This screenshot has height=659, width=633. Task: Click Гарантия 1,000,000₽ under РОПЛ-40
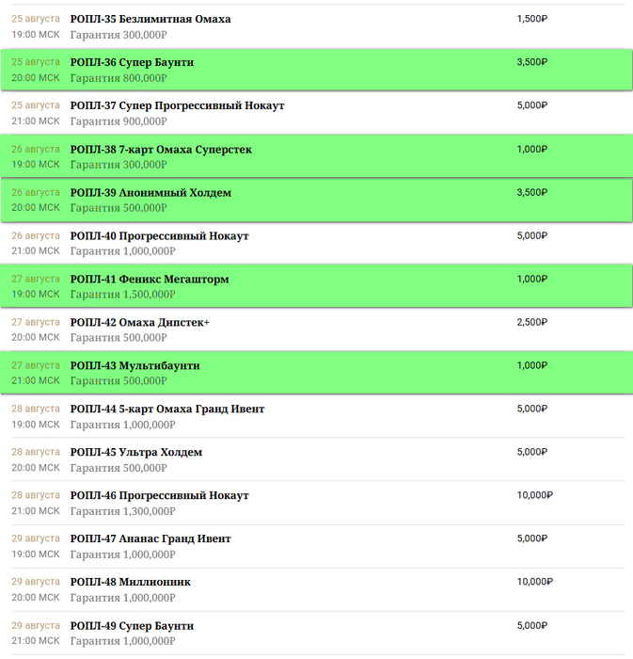122,251
